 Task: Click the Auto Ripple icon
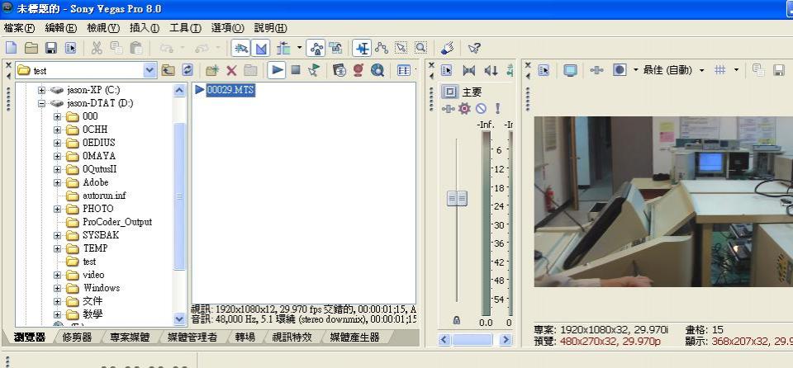pos(283,48)
